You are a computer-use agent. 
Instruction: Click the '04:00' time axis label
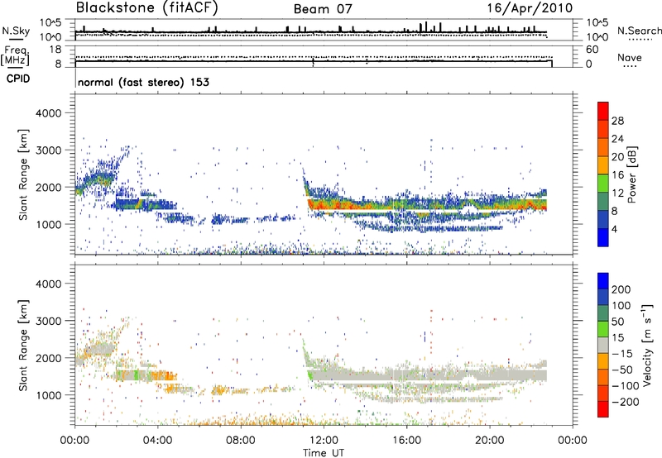pyautogui.click(x=158, y=441)
